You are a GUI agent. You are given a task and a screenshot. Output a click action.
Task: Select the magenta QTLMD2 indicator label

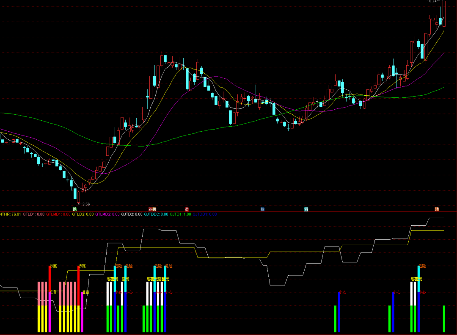click(107, 214)
